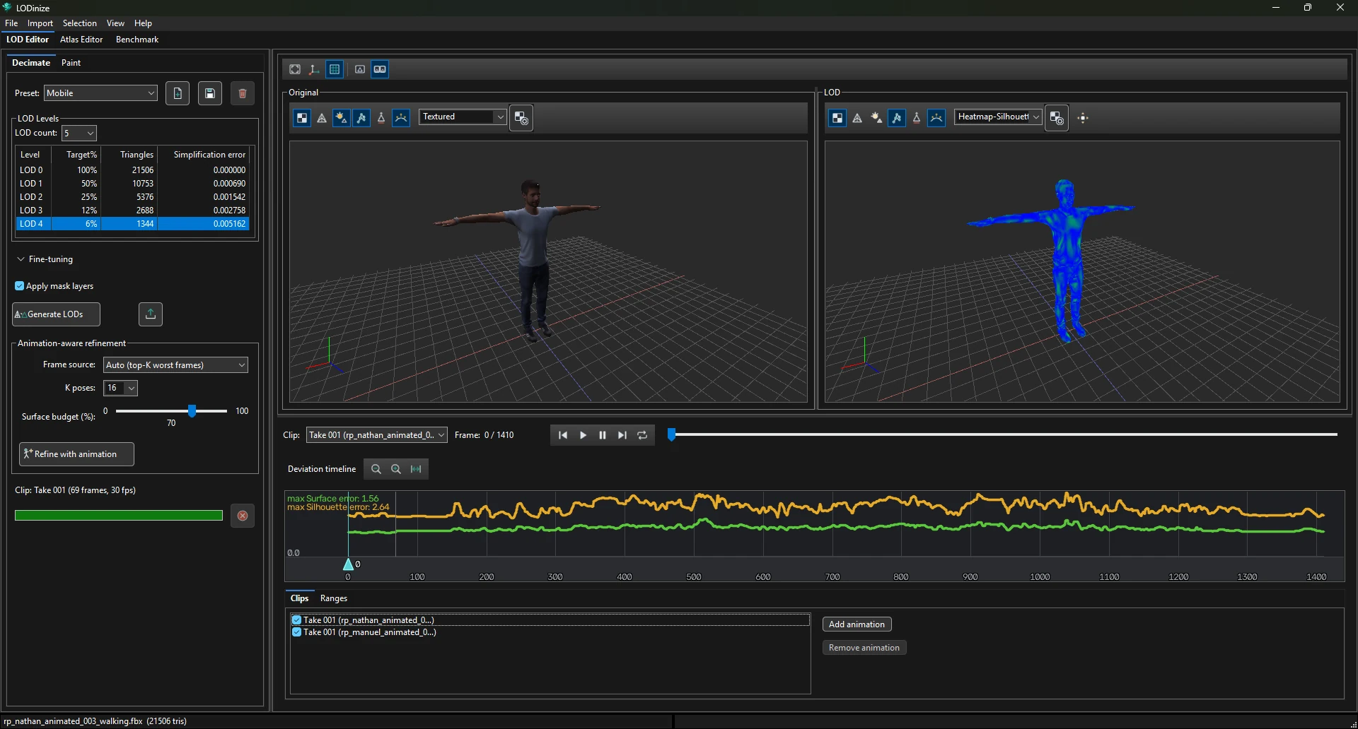Viewport: 1358px width, 729px height.
Task: Toggle the axis gizmo icon
Action: coord(314,69)
